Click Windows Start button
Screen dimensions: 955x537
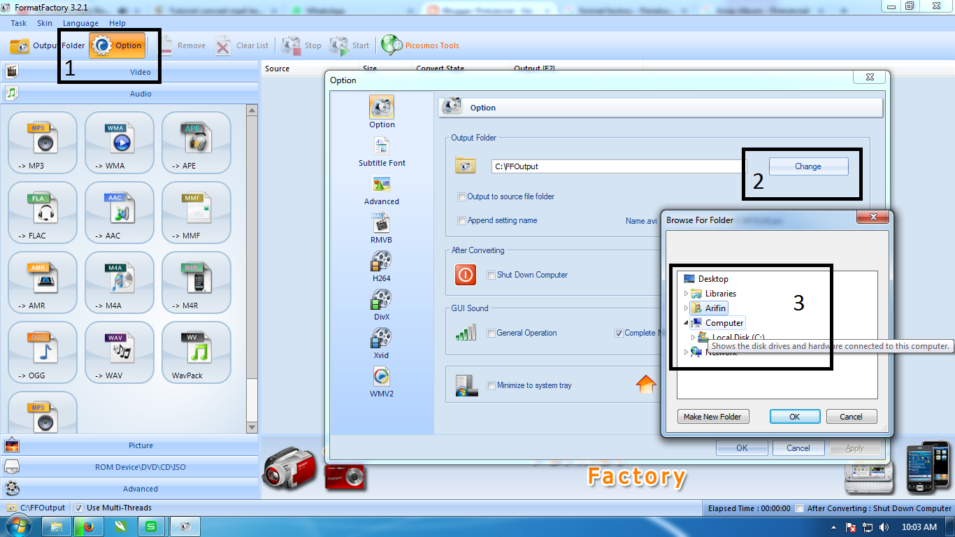[17, 526]
